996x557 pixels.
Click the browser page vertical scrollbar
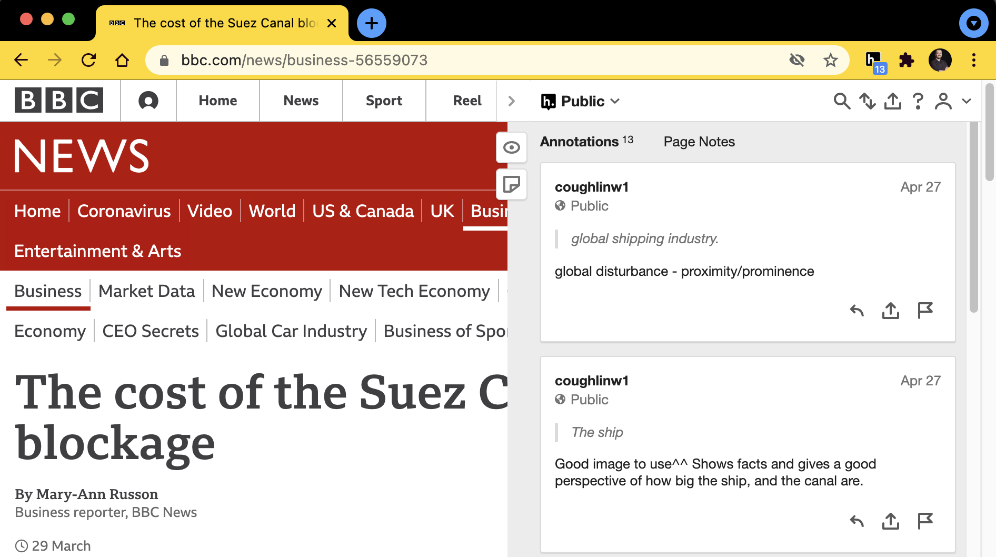coord(990,132)
